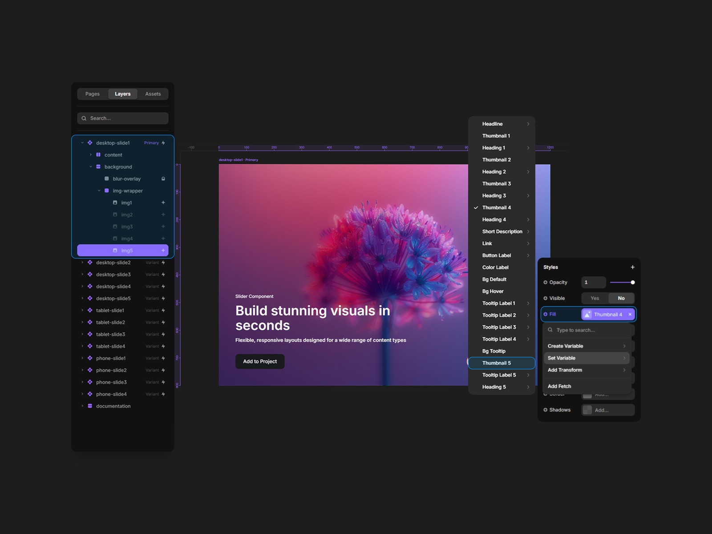
Task: Open Set Variable submenu
Action: coord(587,358)
